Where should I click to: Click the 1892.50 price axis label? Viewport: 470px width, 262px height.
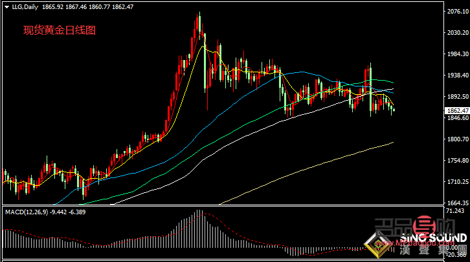pyautogui.click(x=458, y=97)
